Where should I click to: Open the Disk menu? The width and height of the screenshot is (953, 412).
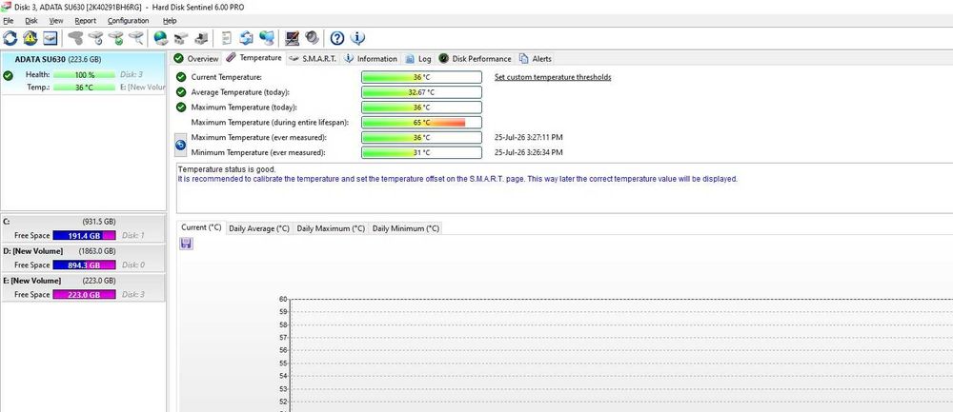pos(31,21)
